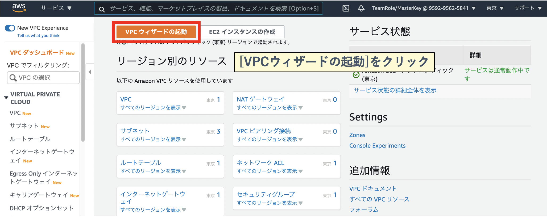The width and height of the screenshot is (547, 218).
Task: Open Console Experiments link
Action: (x=377, y=146)
